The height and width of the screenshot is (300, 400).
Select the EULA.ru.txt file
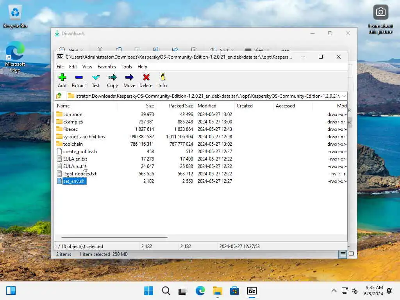75,166
